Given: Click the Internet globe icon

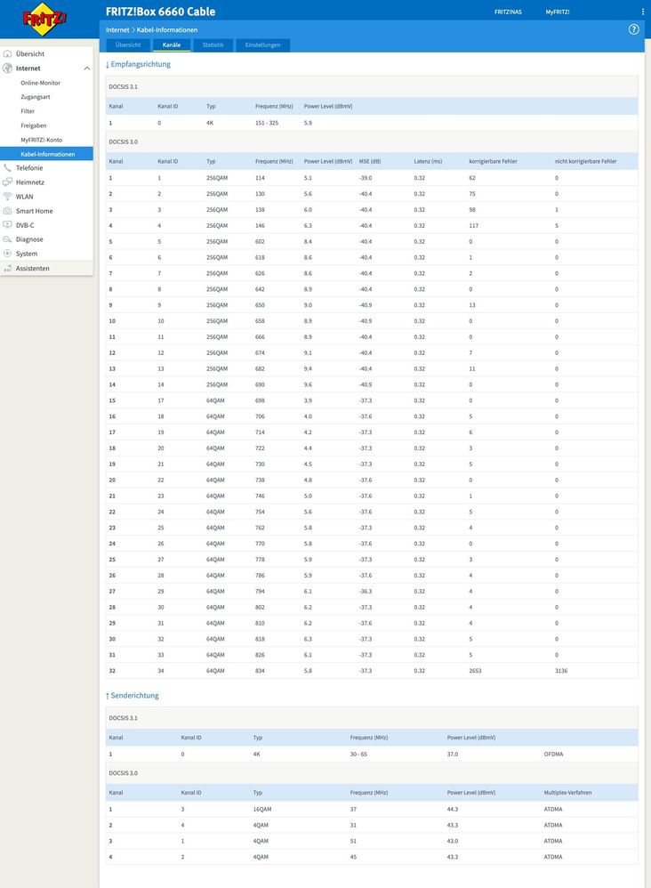Looking at the screenshot, I should [7, 68].
